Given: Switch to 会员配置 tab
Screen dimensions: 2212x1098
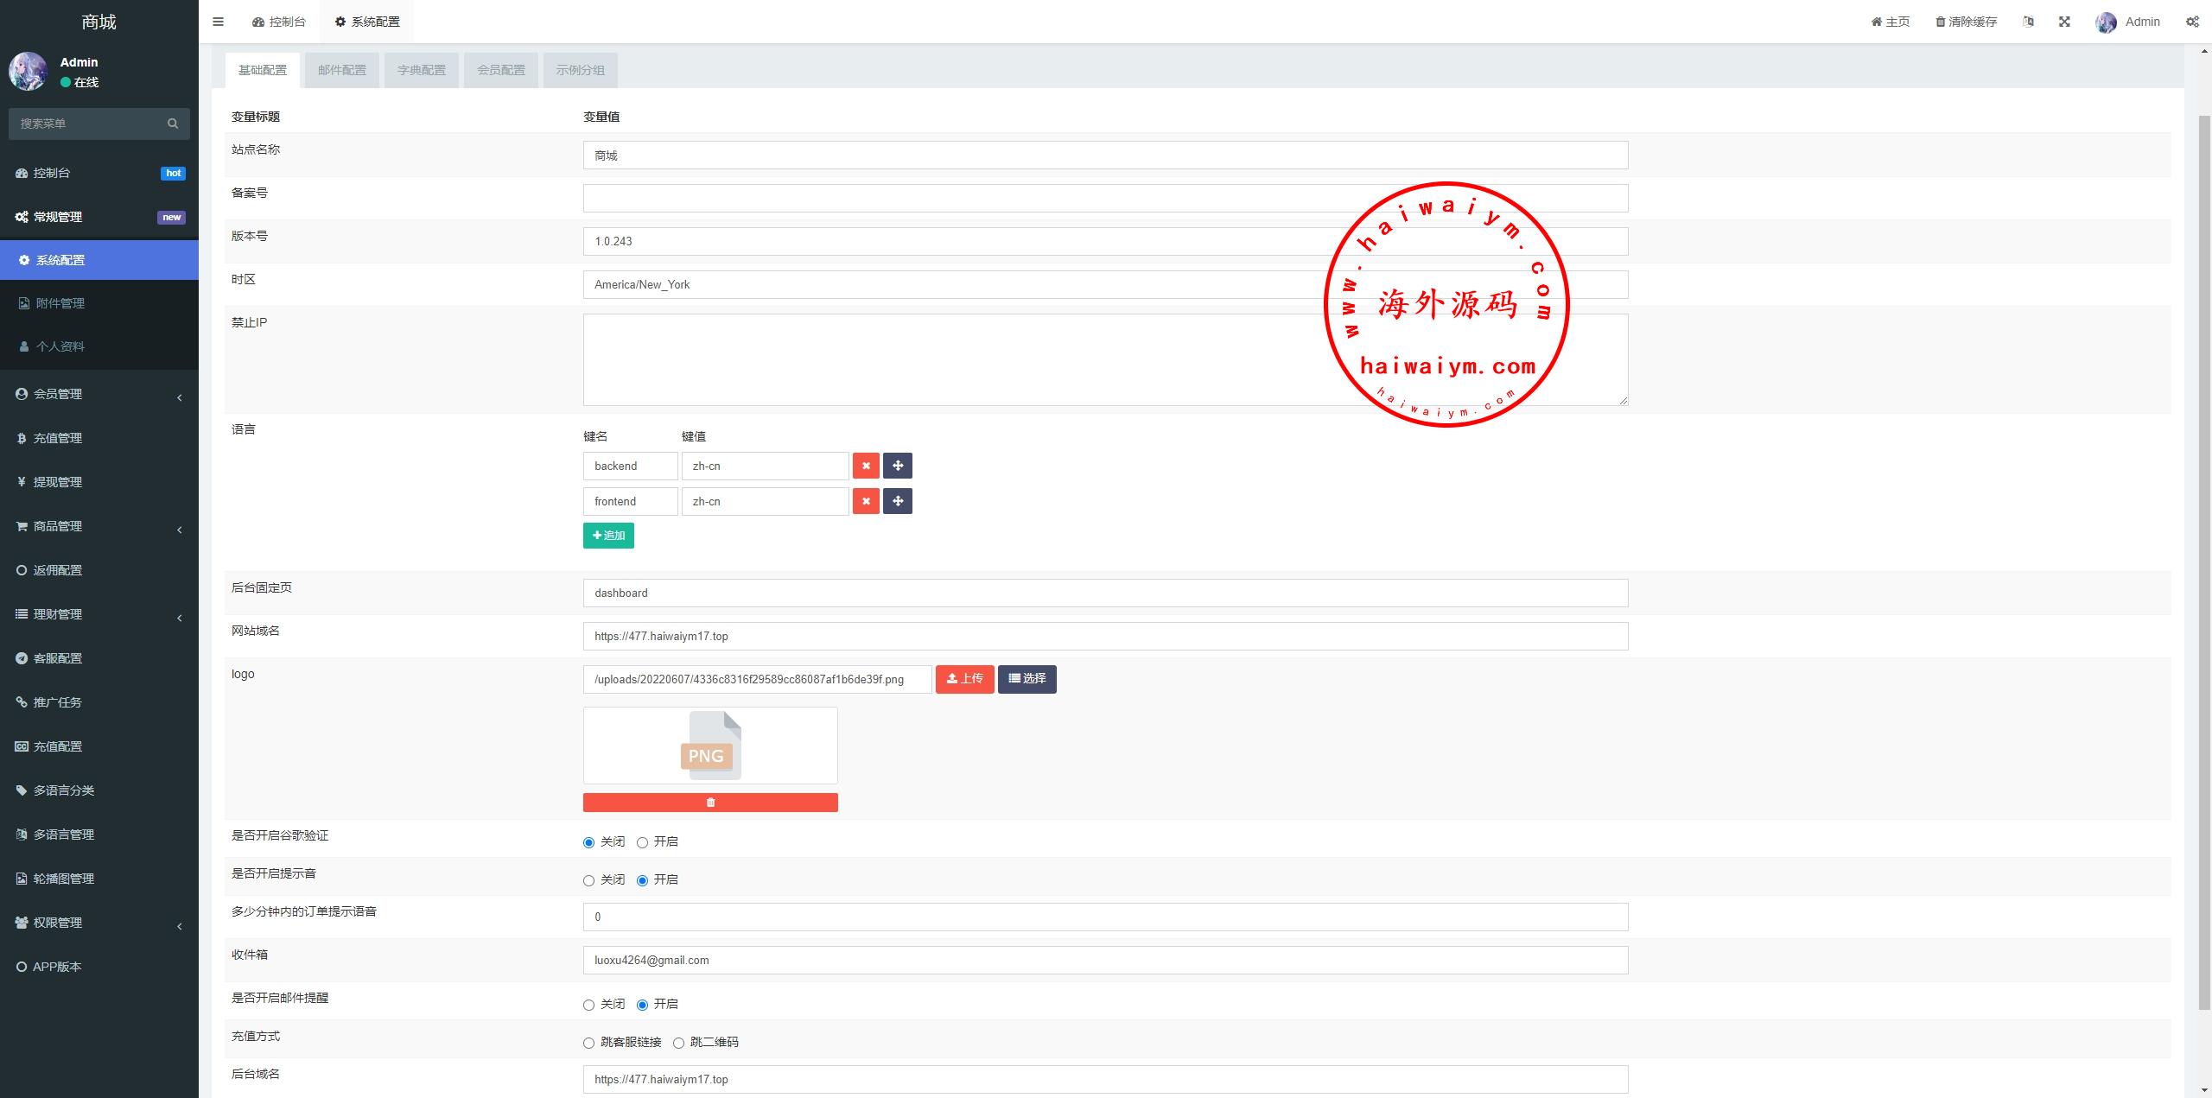Looking at the screenshot, I should (501, 70).
